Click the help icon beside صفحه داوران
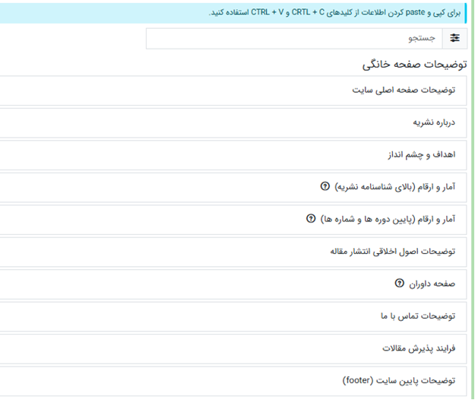This screenshot has height=400, width=475. coord(400,284)
